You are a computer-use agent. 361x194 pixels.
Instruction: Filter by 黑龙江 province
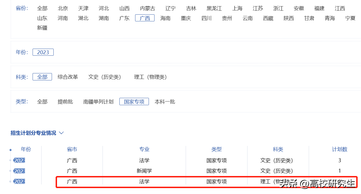pyautogui.click(x=214, y=8)
